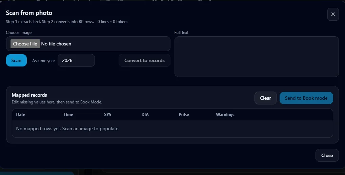Screen dimensions: 345x175
Task: Send records to Book mode
Action: (x=306, y=98)
